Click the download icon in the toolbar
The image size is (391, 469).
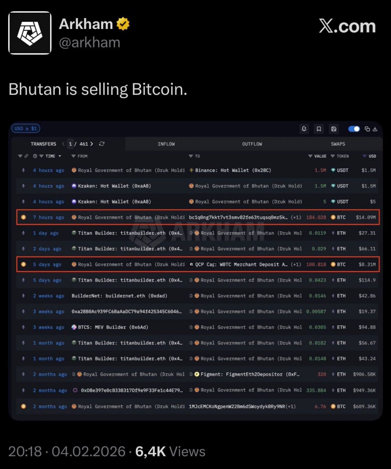[375, 129]
